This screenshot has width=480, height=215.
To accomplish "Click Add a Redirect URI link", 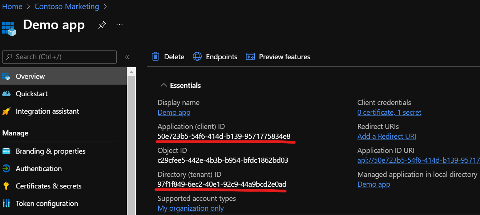I will pyautogui.click(x=387, y=136).
